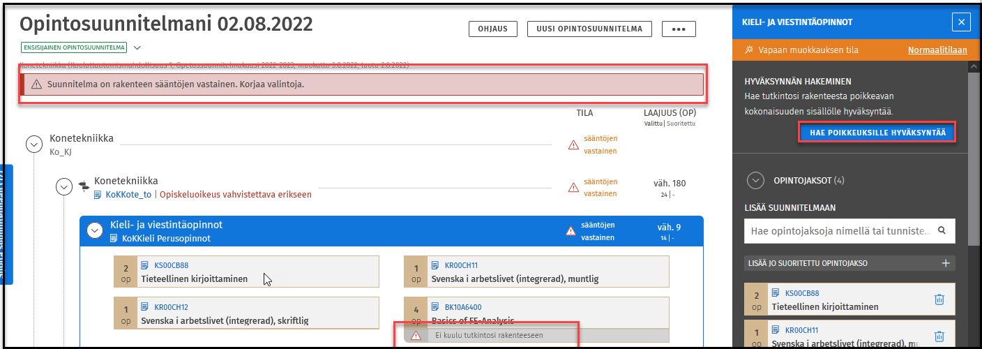Collapse the Konetekniikka KoKKote_to node
Viewport: 982px width, 349px height.
(x=65, y=186)
